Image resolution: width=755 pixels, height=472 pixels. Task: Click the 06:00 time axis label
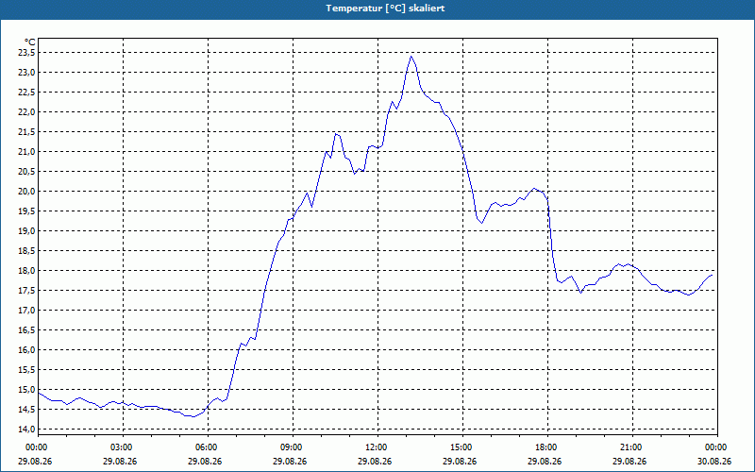[208, 447]
